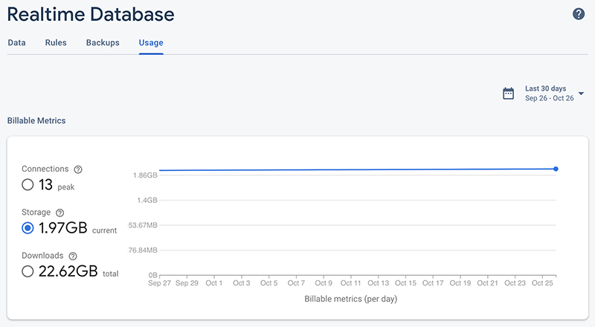Screen dimensions: 595x327
Task: Click the end data point on the chart line
Action: coord(556,169)
